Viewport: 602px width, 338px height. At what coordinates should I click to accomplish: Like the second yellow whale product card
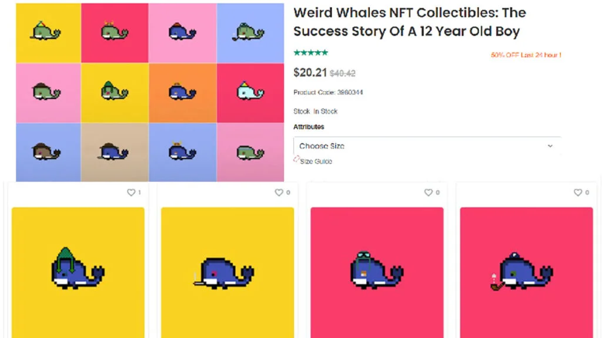pyautogui.click(x=279, y=192)
